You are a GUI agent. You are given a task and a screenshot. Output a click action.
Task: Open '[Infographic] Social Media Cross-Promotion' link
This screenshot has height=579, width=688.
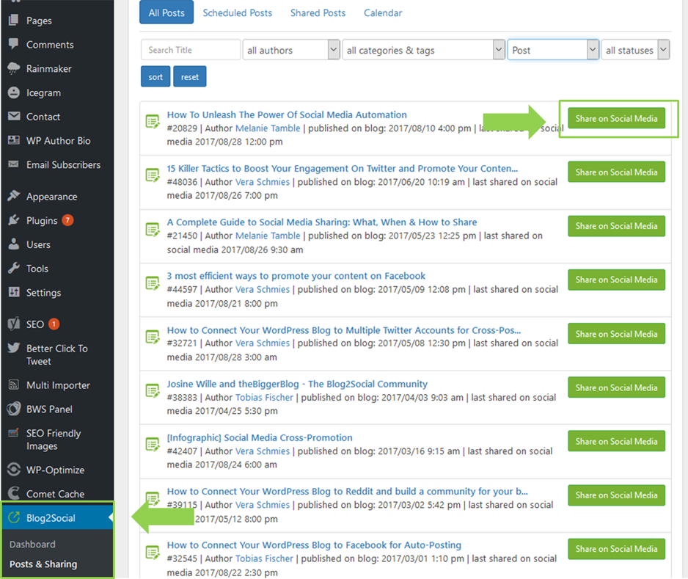tap(260, 437)
